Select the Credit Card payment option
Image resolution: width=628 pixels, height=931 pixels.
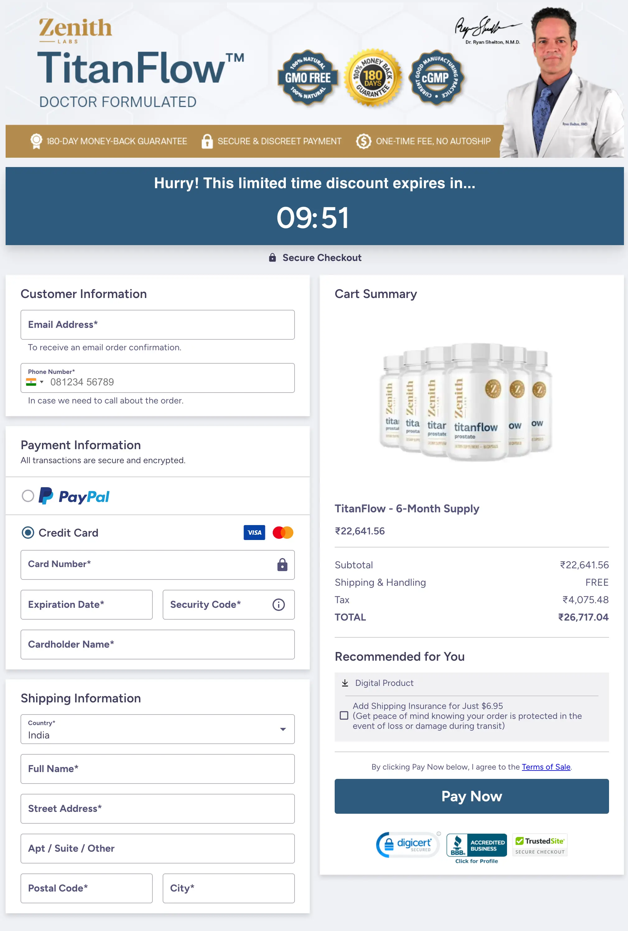[x=27, y=533]
